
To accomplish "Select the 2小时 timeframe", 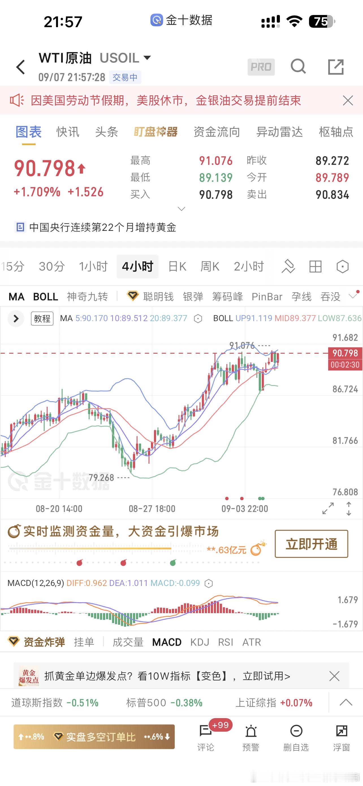I will (249, 266).
